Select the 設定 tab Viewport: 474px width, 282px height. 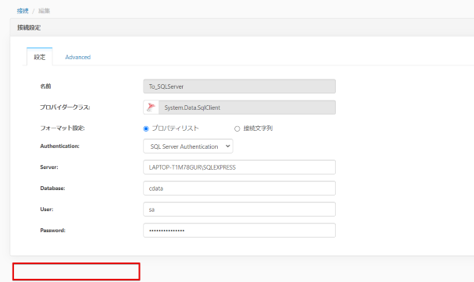(40, 57)
